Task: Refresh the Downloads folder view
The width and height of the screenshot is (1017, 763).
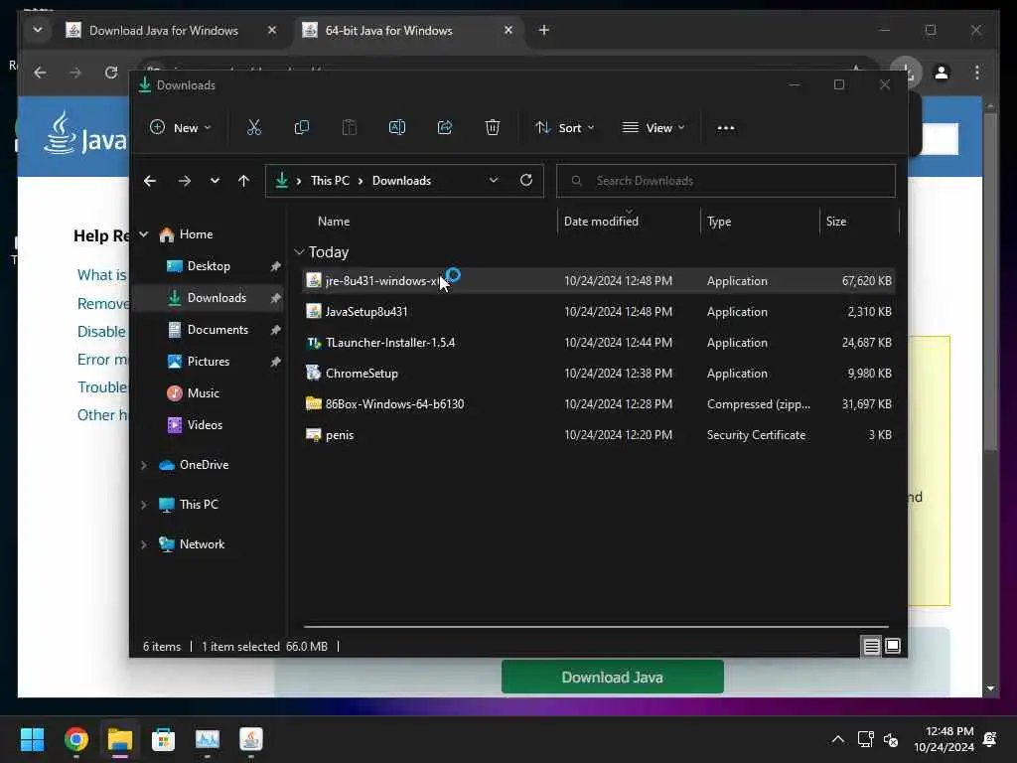Action: pyautogui.click(x=526, y=181)
